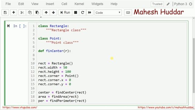Open the File menu
This screenshot has height=110, width=195.
[8, 4]
